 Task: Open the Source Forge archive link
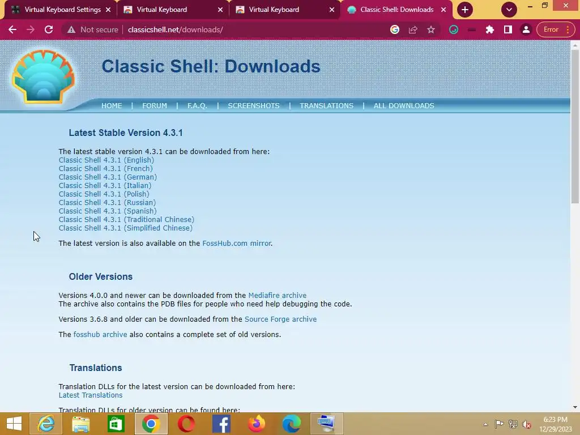coord(281,319)
